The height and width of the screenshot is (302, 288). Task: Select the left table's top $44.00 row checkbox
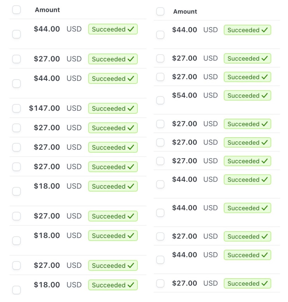click(x=17, y=34)
